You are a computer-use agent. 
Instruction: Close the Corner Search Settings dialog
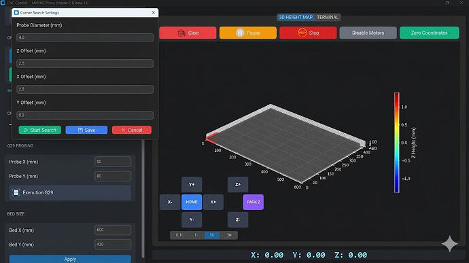pos(153,12)
